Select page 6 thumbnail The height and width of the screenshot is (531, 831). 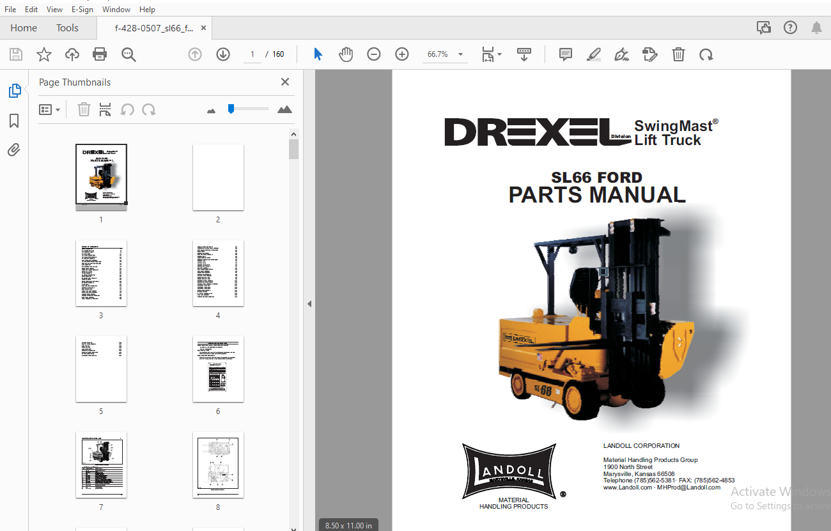(x=218, y=369)
